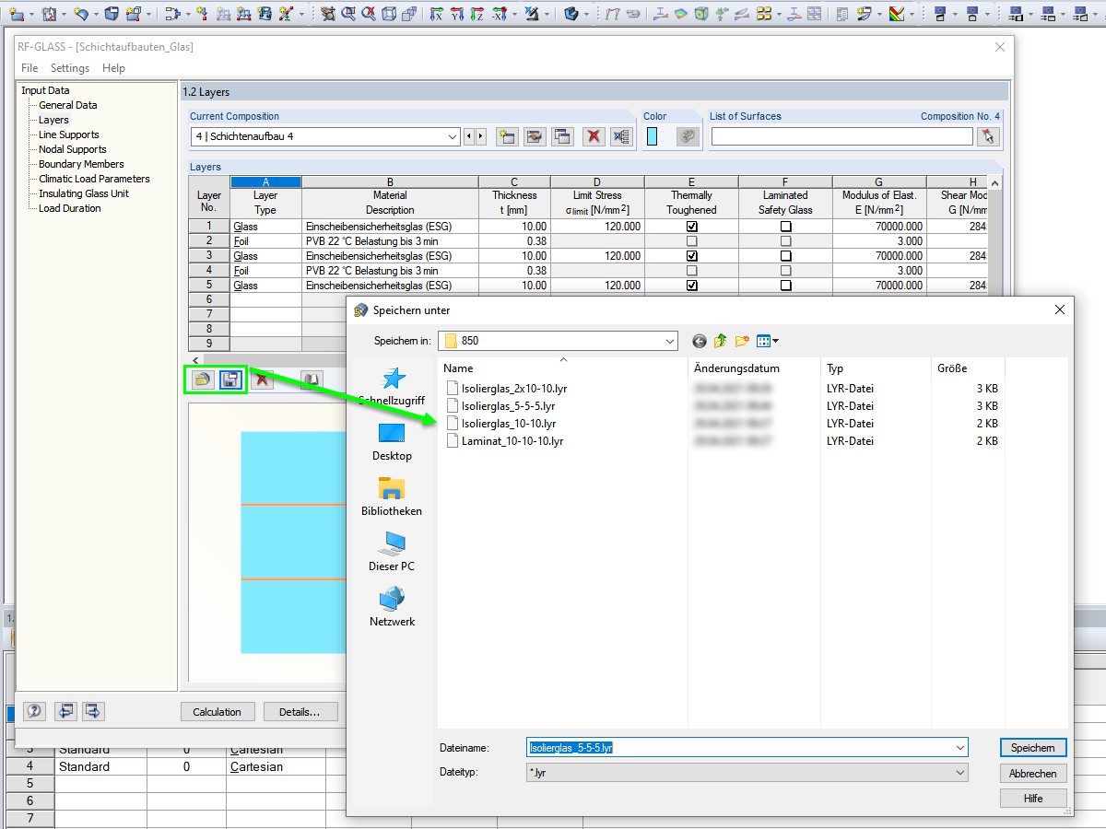Delete the current composition
This screenshot has width=1106, height=829.
[x=594, y=136]
